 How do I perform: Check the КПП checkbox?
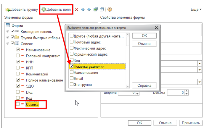pyautogui.click(x=18, y=68)
